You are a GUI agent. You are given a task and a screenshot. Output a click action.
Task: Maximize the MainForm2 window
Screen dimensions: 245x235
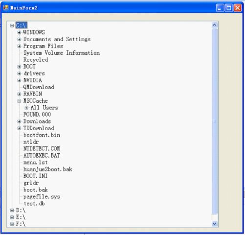click(x=229, y=8)
